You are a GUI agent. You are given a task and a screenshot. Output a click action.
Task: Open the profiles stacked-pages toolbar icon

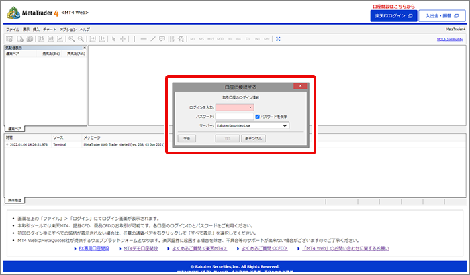pyautogui.click(x=30, y=39)
